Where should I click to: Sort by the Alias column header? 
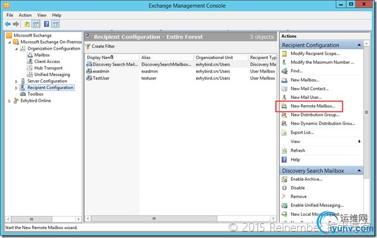tap(166, 57)
